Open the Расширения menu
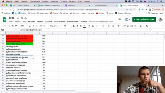The width and height of the screenshot is (165, 93). (x=72, y=21)
